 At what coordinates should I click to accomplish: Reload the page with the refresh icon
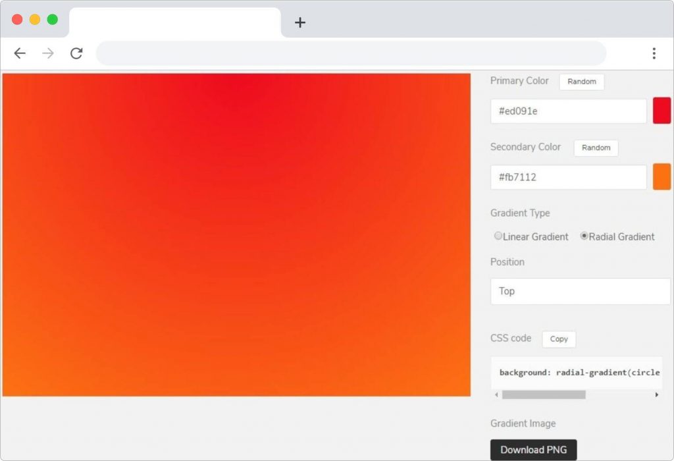(76, 53)
